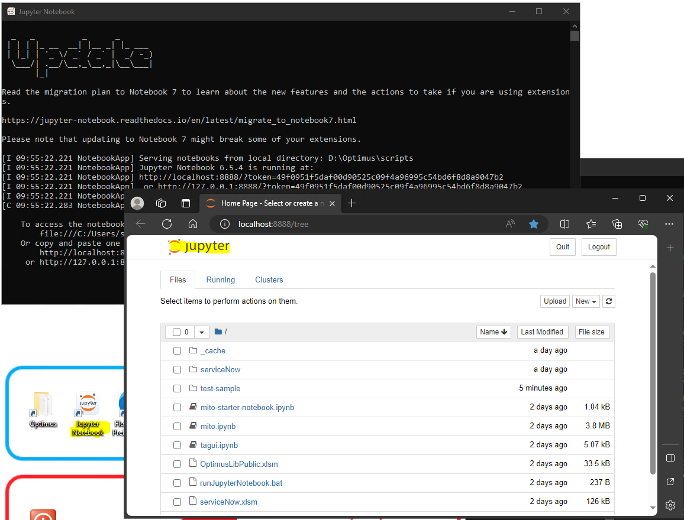This screenshot has width=684, height=520.
Task: Click the favorites star in the address bar
Action: [534, 224]
